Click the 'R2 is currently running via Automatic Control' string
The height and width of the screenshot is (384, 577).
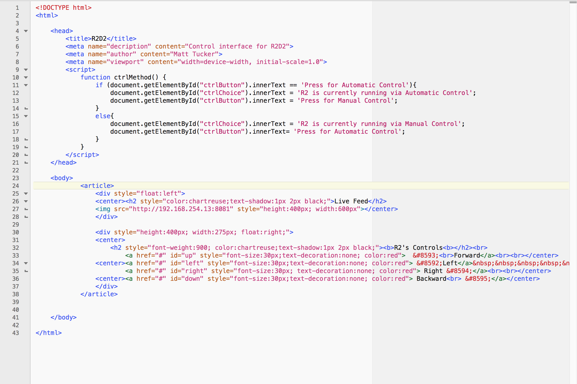[385, 93]
